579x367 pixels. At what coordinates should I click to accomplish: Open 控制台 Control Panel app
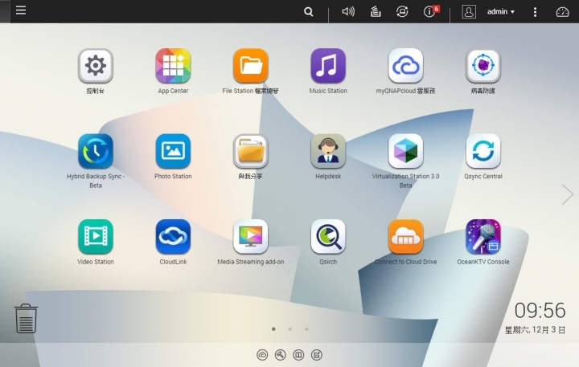point(95,66)
